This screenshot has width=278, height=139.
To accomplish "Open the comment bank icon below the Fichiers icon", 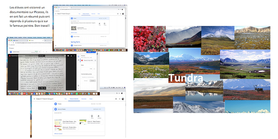I will coord(78,60).
